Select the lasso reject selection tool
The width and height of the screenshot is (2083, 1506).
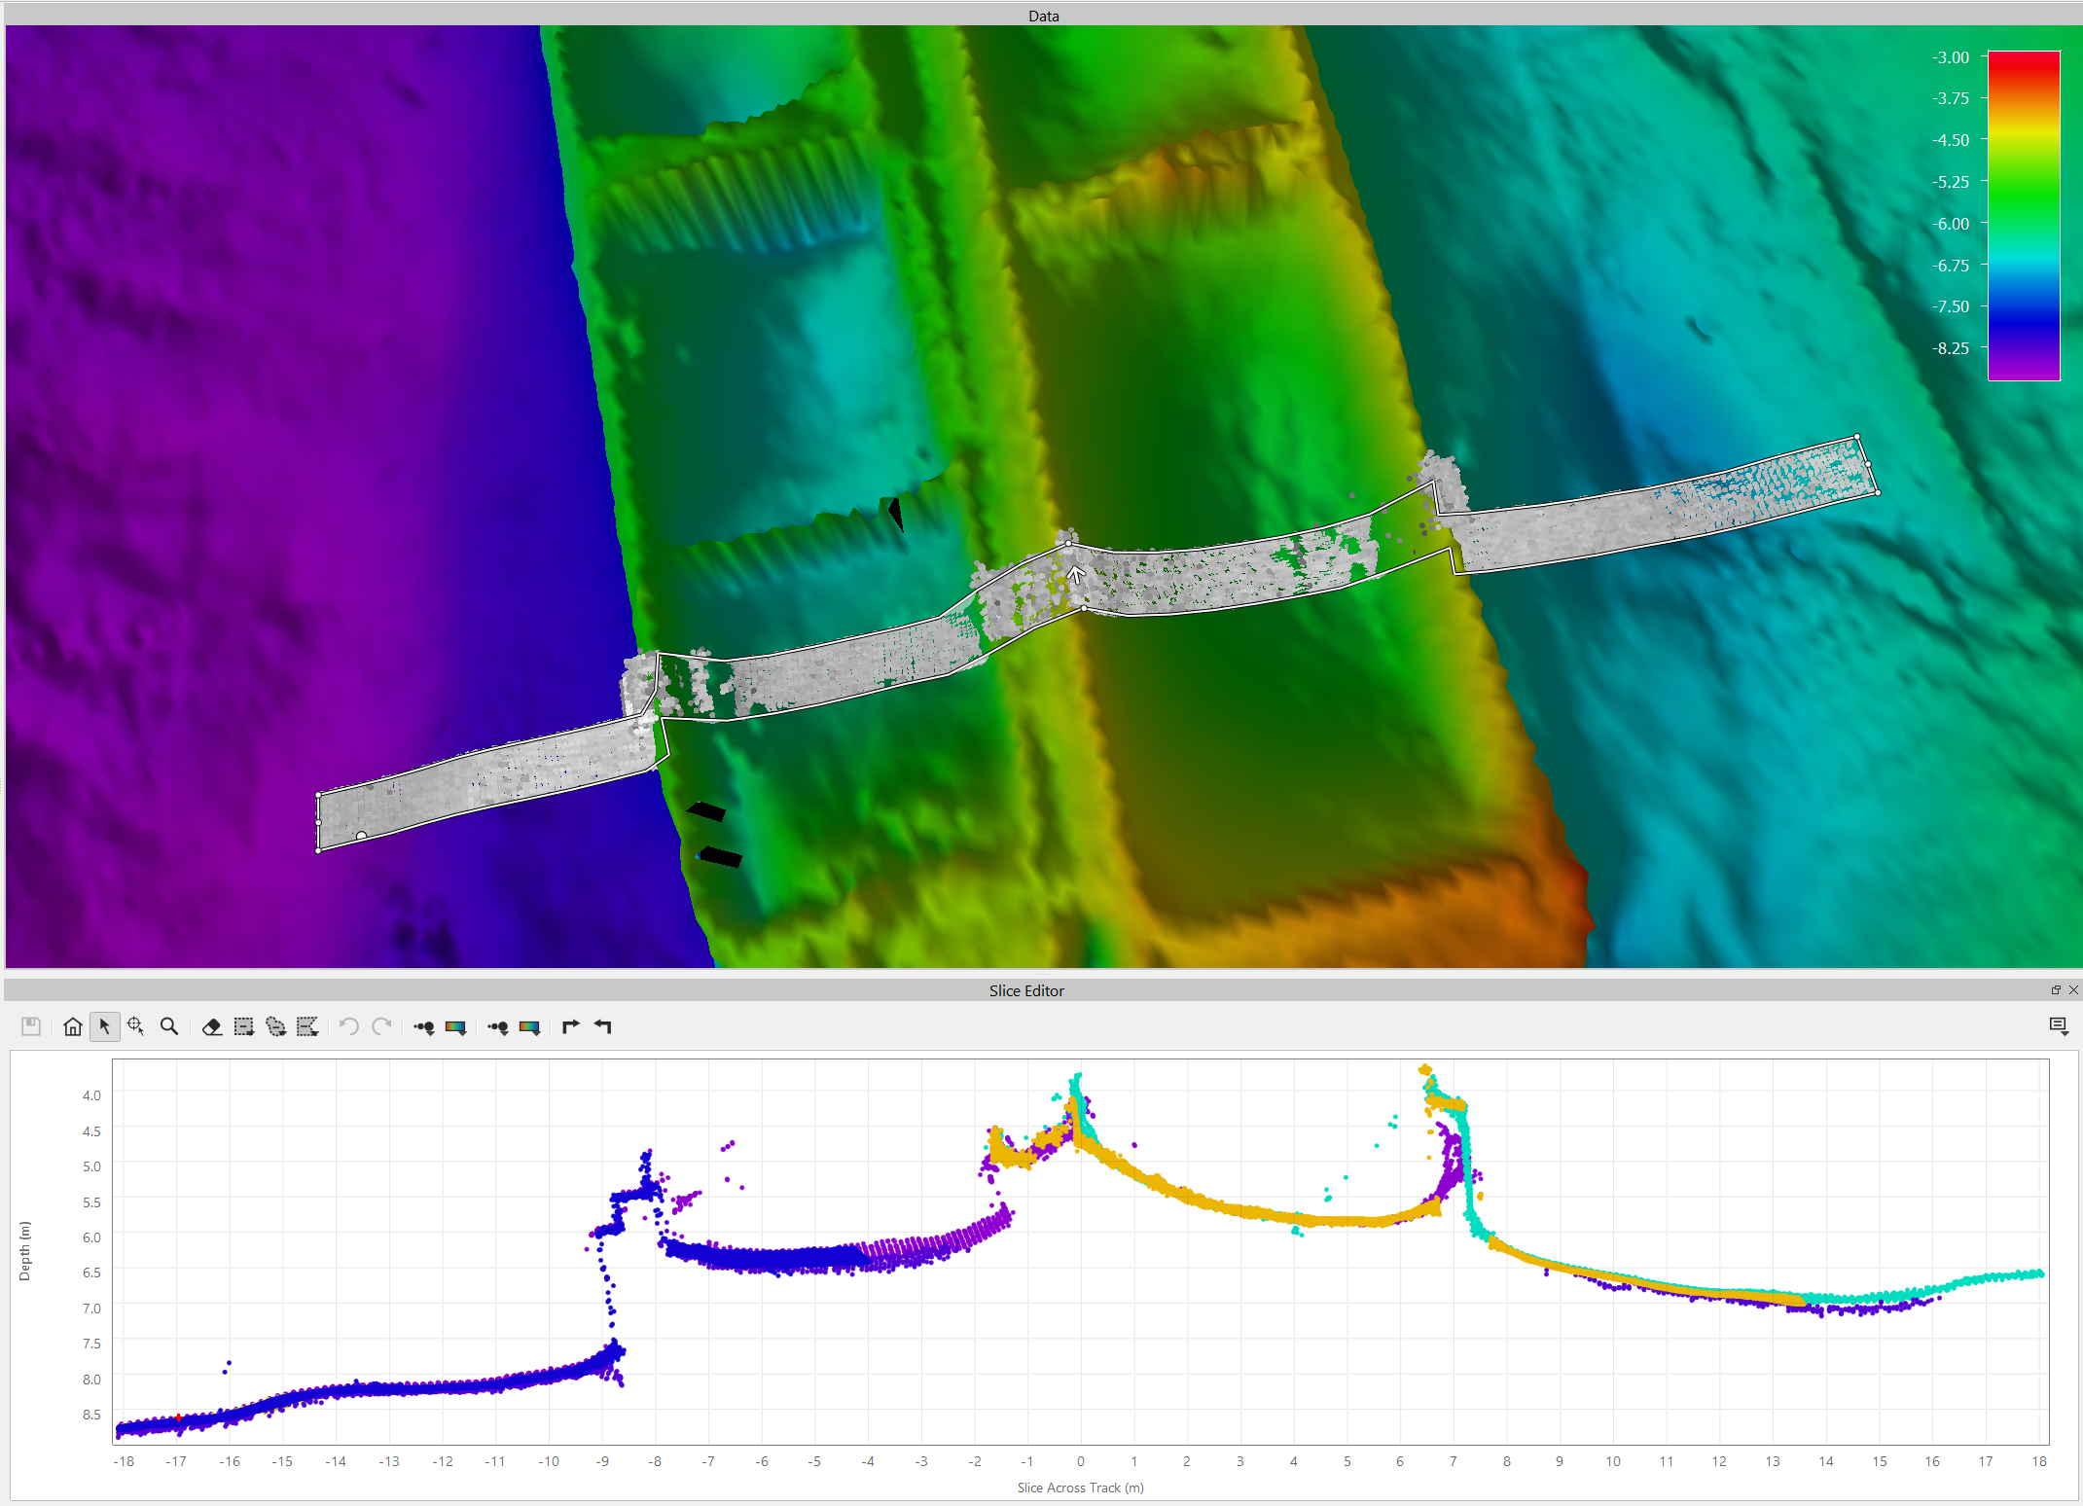coord(276,1026)
